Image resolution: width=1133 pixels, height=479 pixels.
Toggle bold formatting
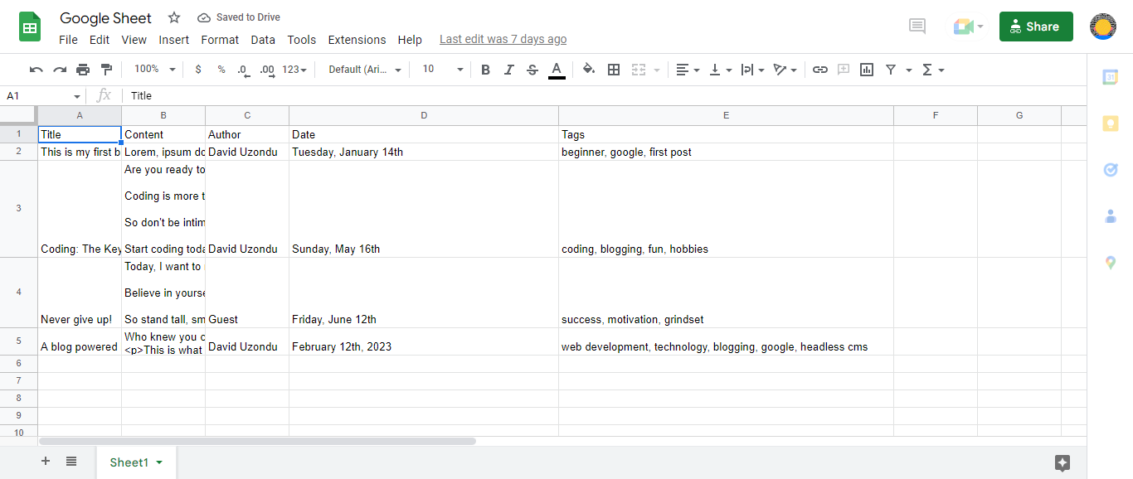485,70
